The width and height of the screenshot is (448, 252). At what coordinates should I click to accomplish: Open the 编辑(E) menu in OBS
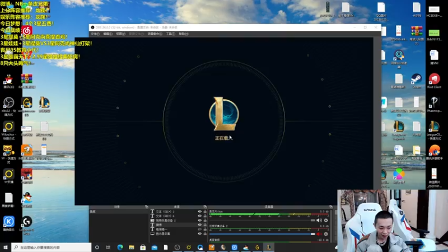(x=108, y=34)
